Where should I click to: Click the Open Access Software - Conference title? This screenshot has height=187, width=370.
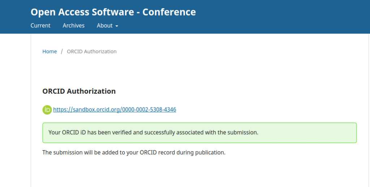113,12
